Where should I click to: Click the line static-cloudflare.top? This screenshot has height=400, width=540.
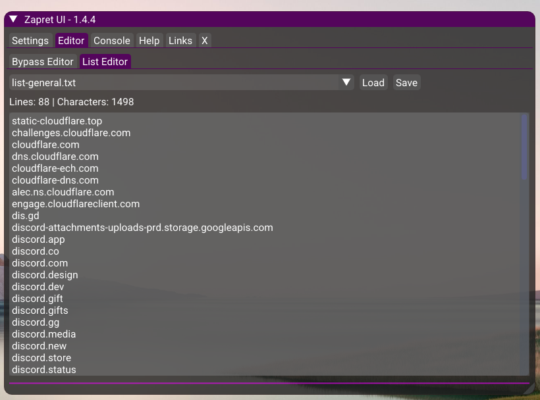click(57, 121)
